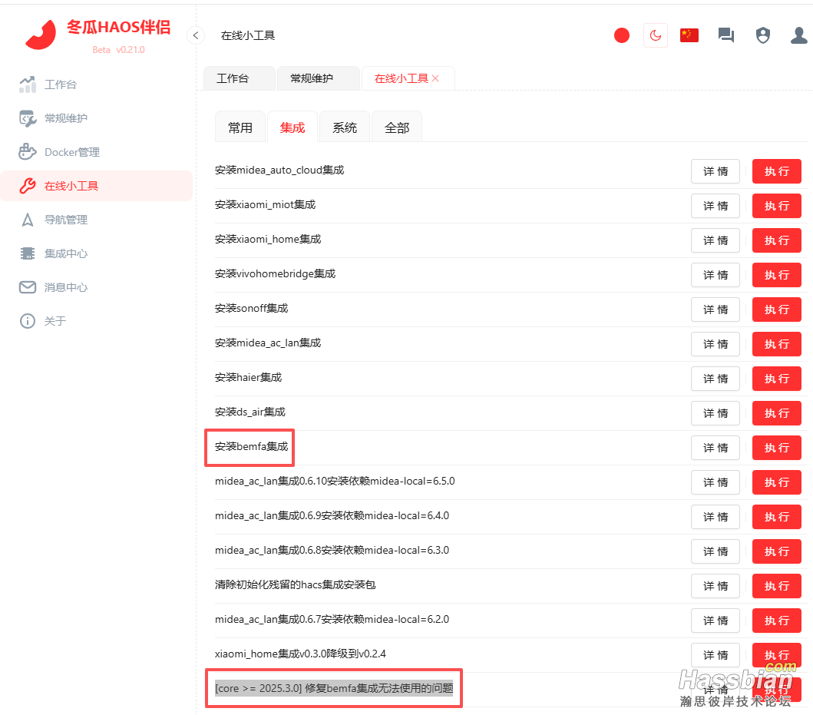
Task: Open 工作台 in the sidebar
Action: pos(97,84)
